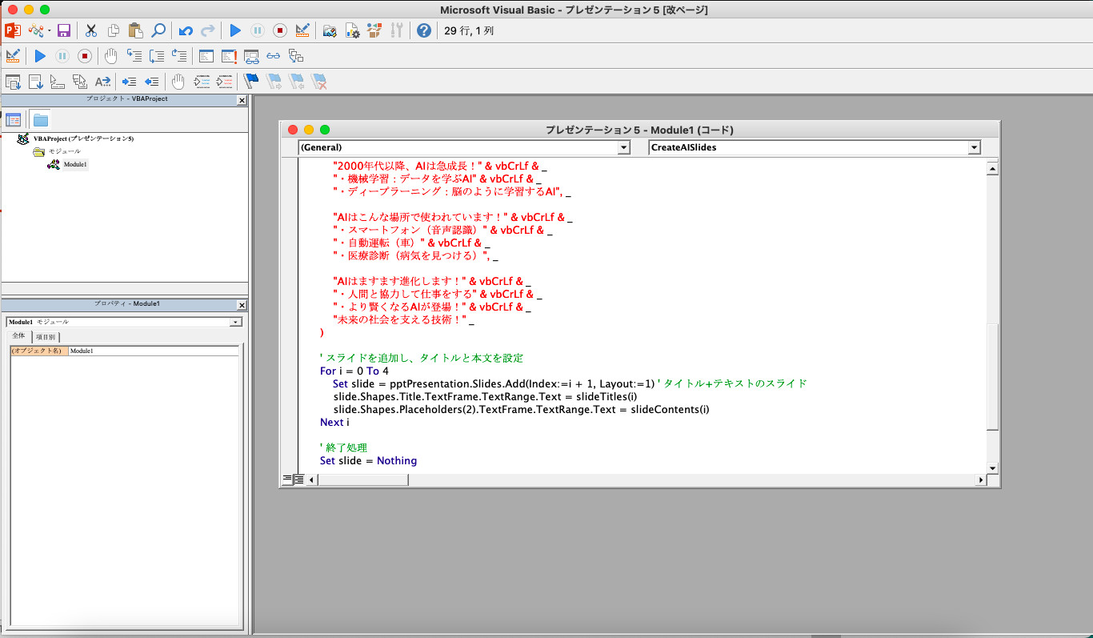Open Quick Watch with the glasses icon
This screenshot has width=1093, height=638.
(x=274, y=56)
